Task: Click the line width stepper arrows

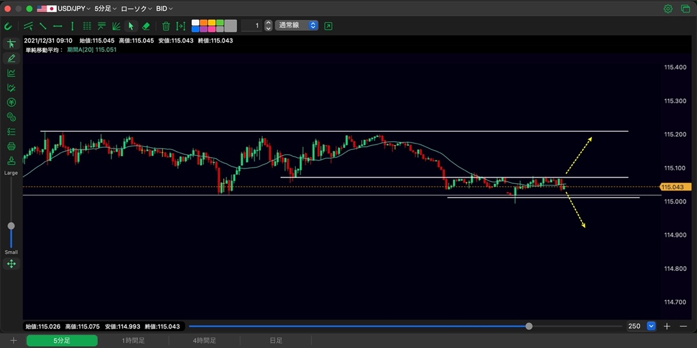Action: [268, 26]
